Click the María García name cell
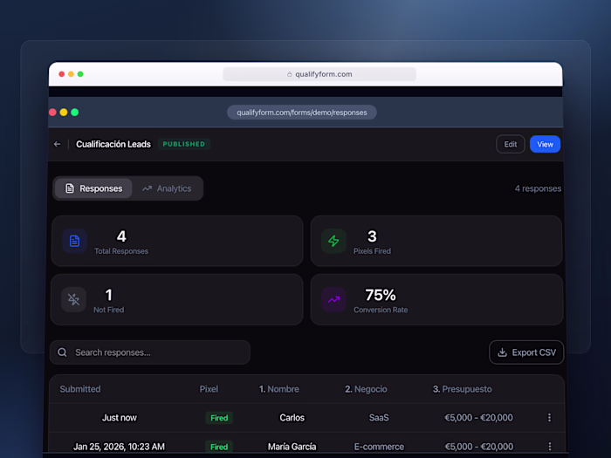The image size is (611, 458). pos(292,447)
